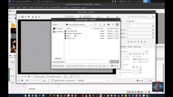
Task: Lower object with the down arrow icon
Action: [132, 17]
